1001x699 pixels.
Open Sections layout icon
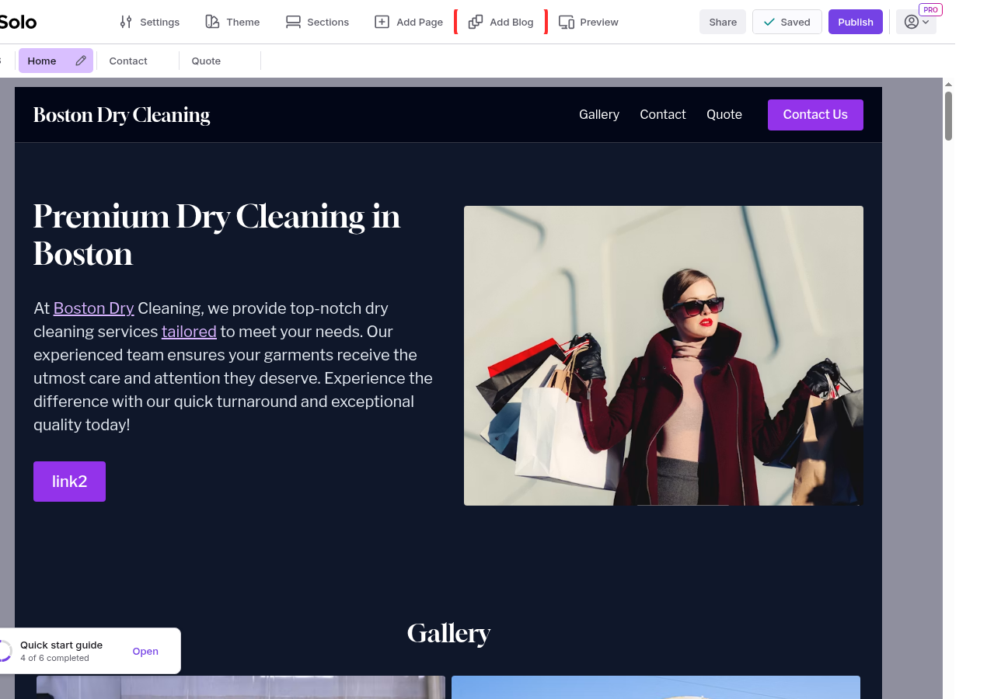[293, 22]
